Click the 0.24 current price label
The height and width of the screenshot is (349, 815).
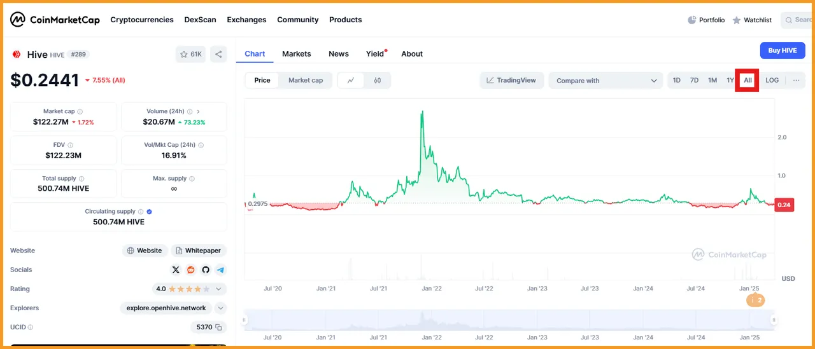tap(784, 205)
